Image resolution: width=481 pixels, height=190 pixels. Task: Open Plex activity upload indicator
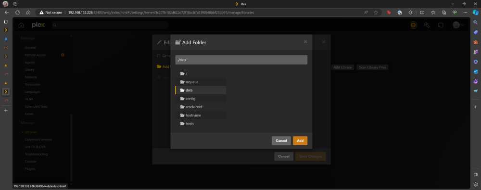click(x=414, y=25)
